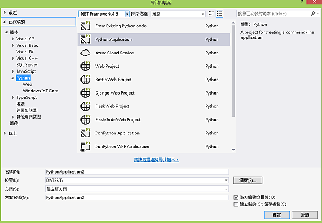Click the Flask/Jade Web Project globe icon
This screenshot has height=223, width=322.
(x=85, y=119)
